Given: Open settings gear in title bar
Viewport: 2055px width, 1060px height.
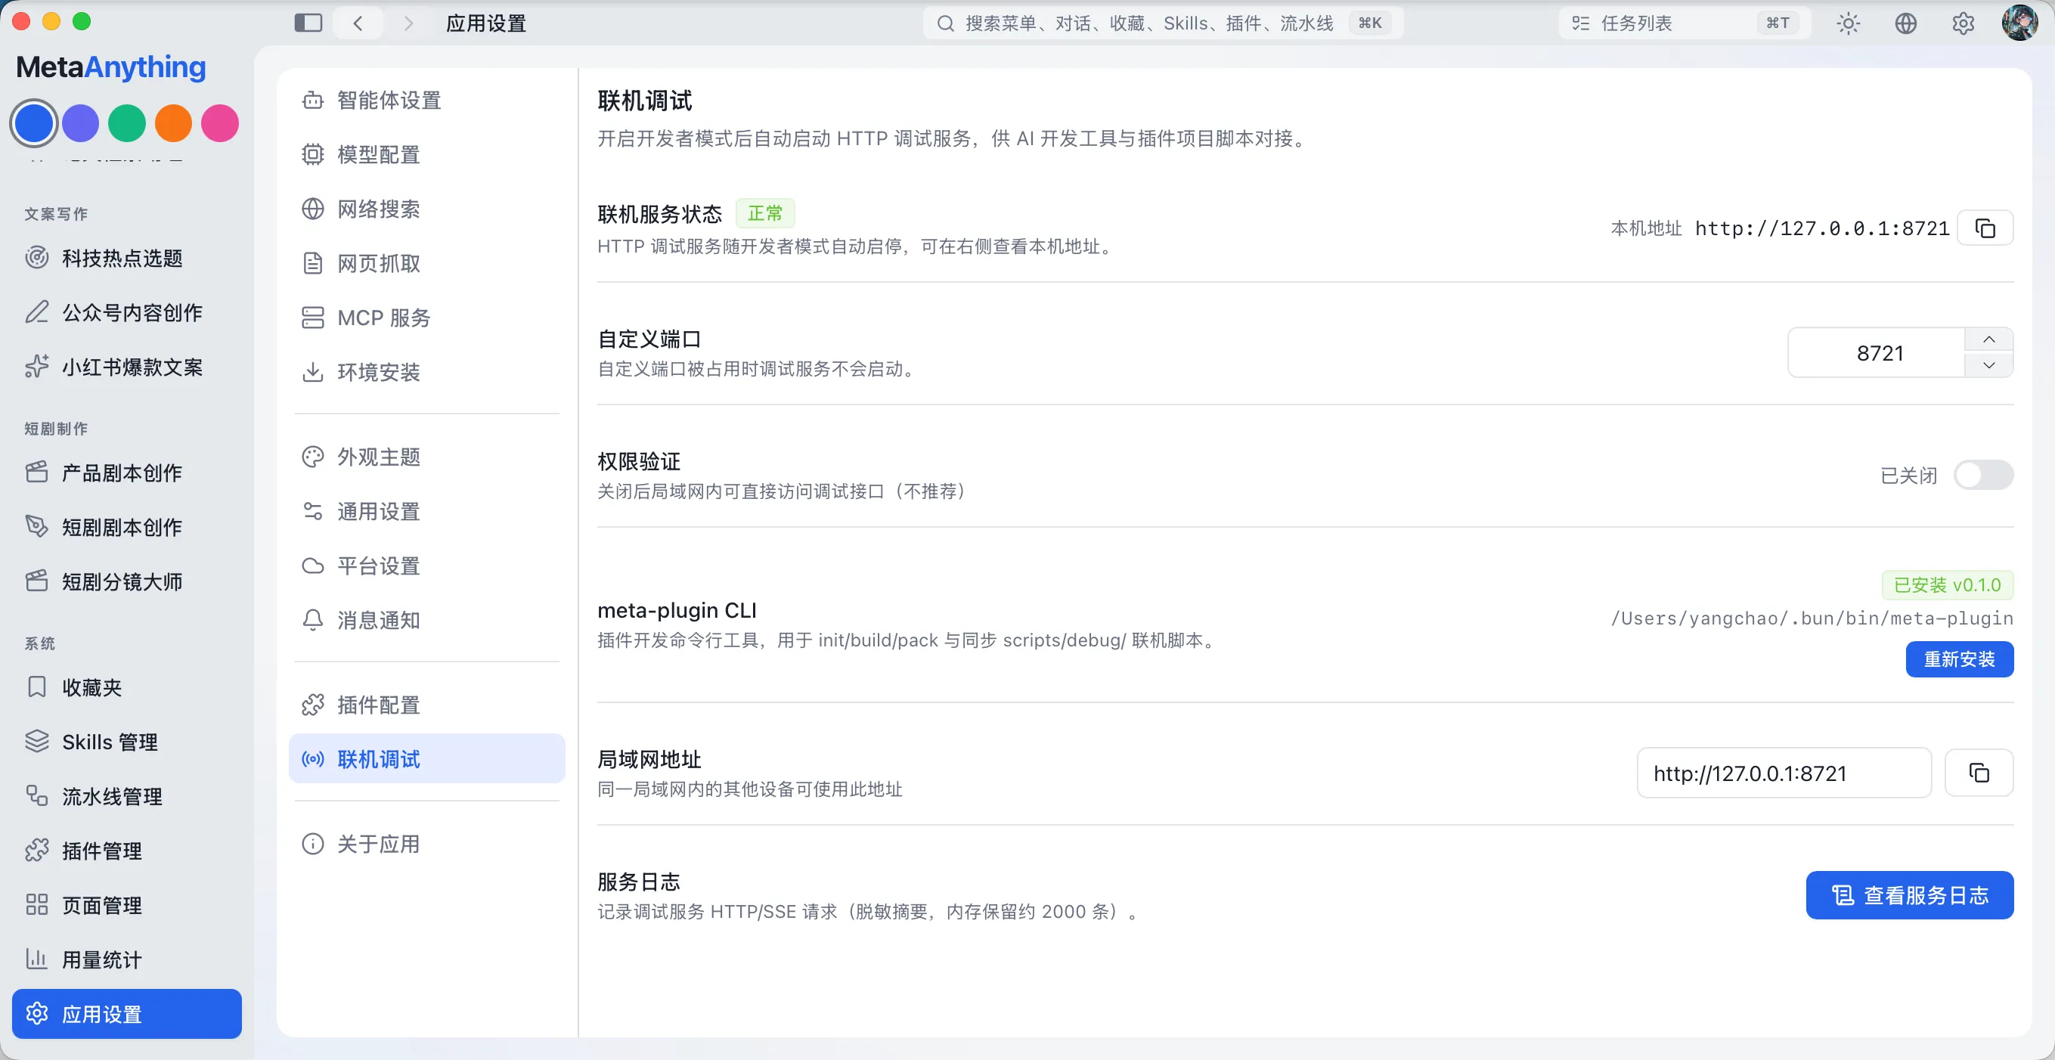Looking at the screenshot, I should point(1964,23).
